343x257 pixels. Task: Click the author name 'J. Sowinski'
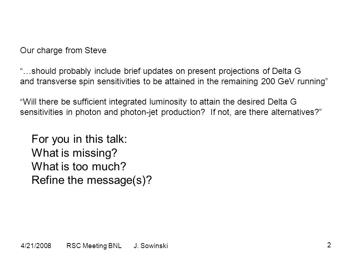coord(151,246)
